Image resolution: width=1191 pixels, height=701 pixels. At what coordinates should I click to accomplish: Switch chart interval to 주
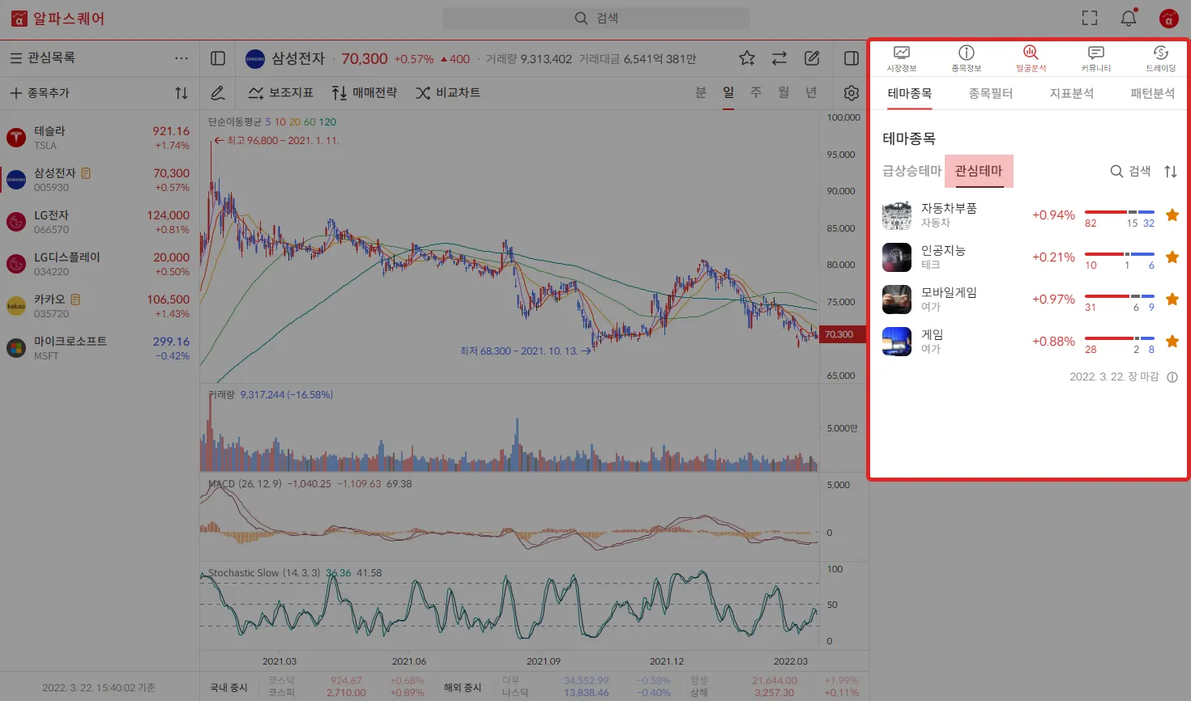(756, 92)
